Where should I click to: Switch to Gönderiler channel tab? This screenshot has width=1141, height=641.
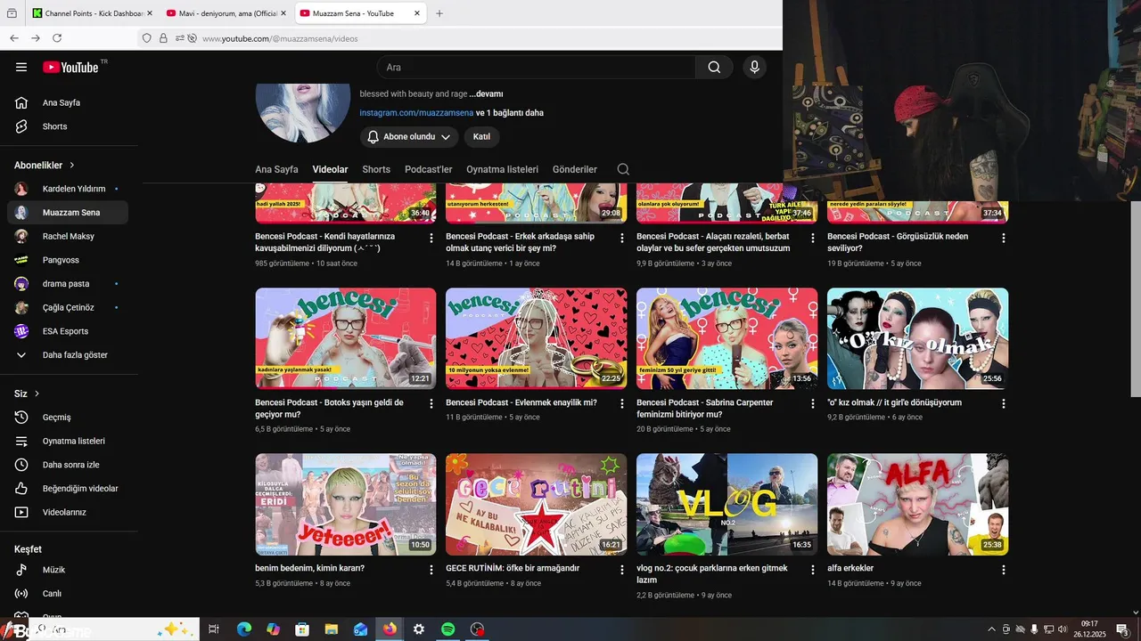click(x=575, y=169)
